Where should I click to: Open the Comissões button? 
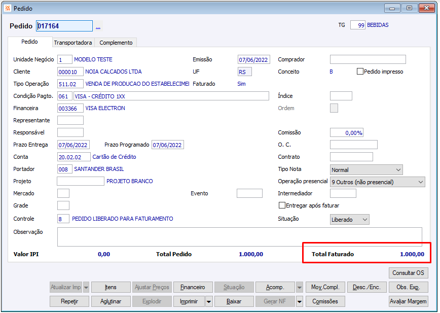[325, 301]
